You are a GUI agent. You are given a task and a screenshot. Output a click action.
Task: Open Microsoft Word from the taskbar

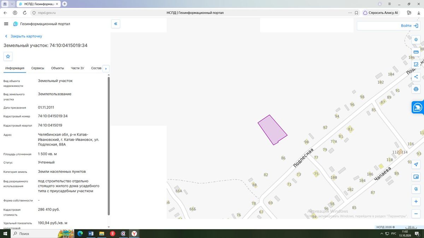[x=90, y=233]
